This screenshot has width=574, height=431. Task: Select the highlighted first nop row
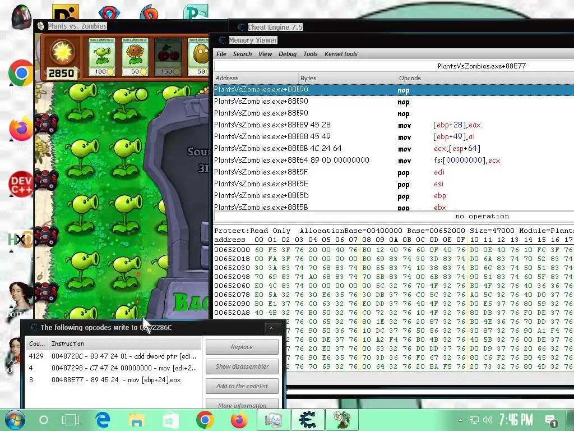click(394, 90)
